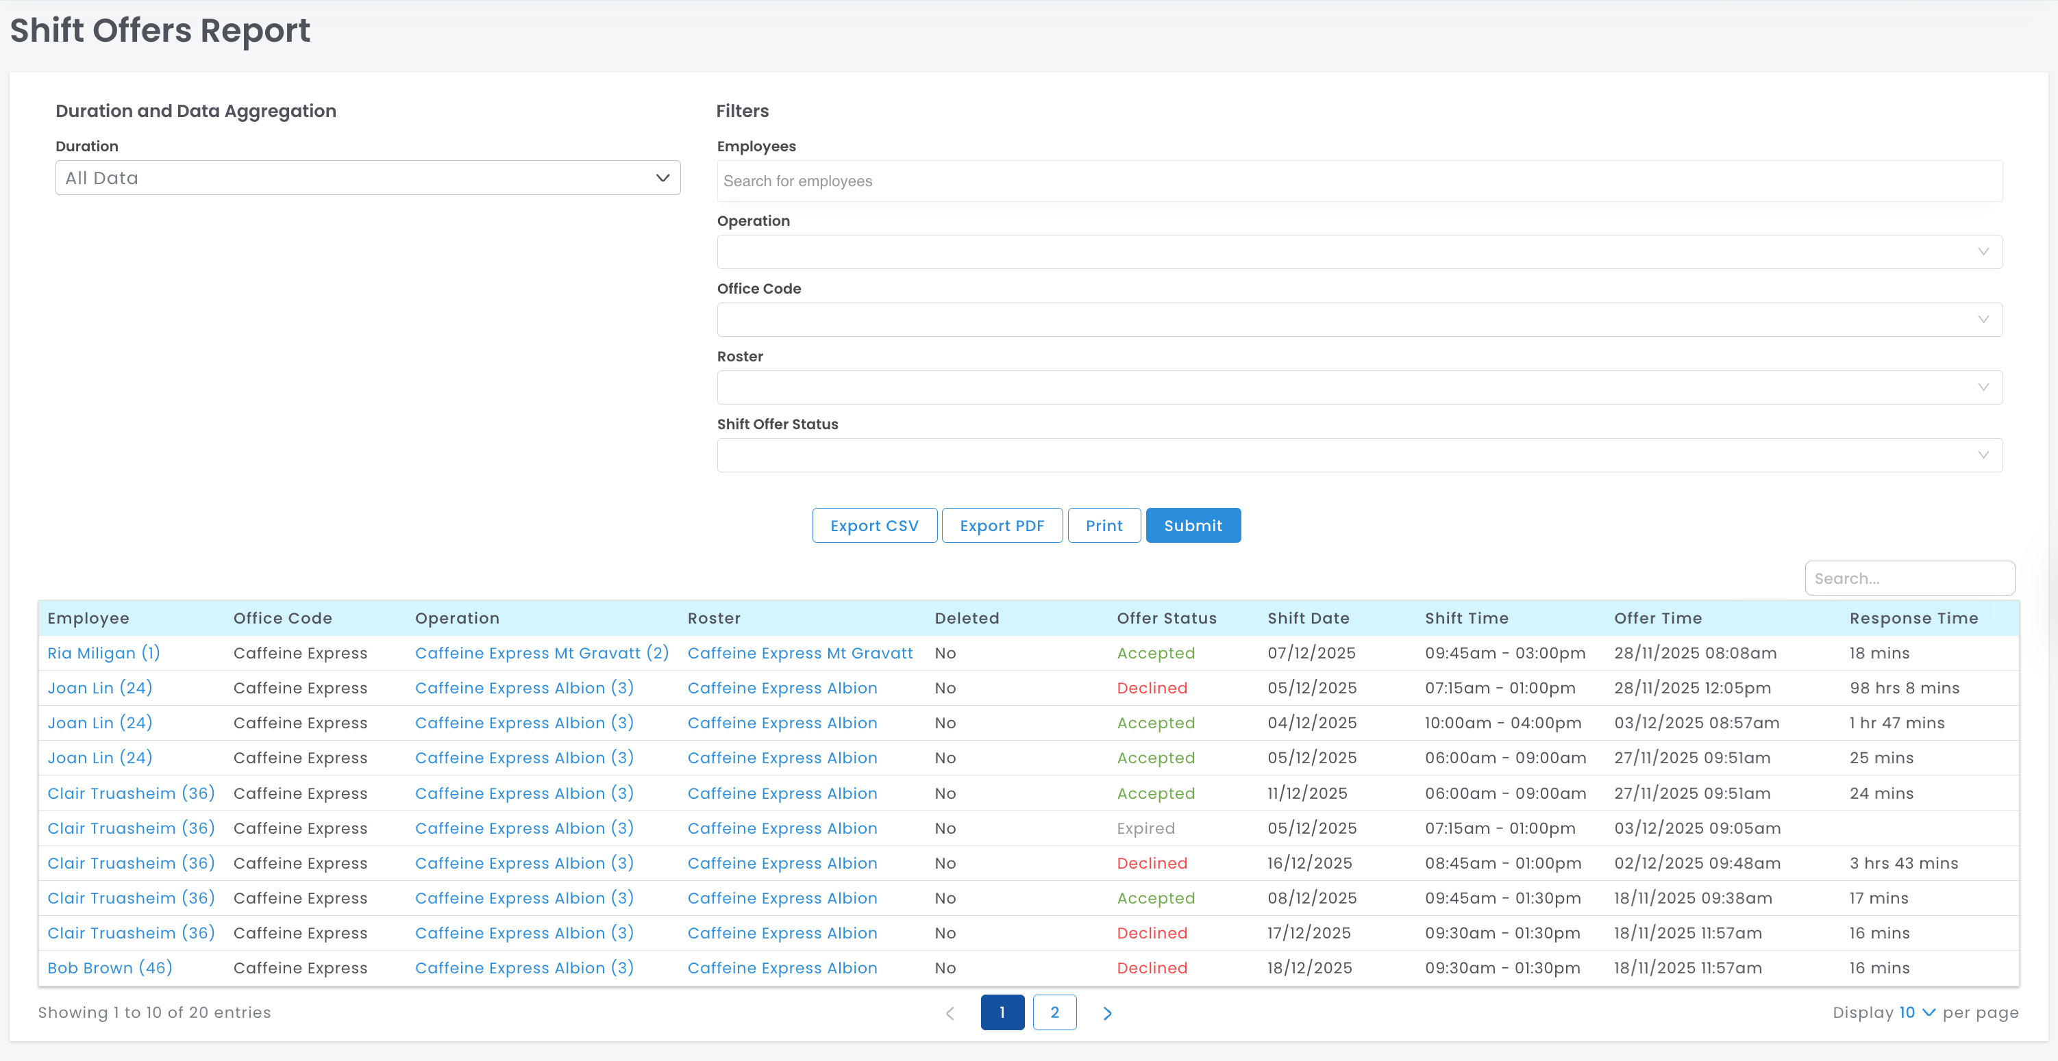Go to next page arrow
The image size is (2058, 1061).
click(1106, 1012)
